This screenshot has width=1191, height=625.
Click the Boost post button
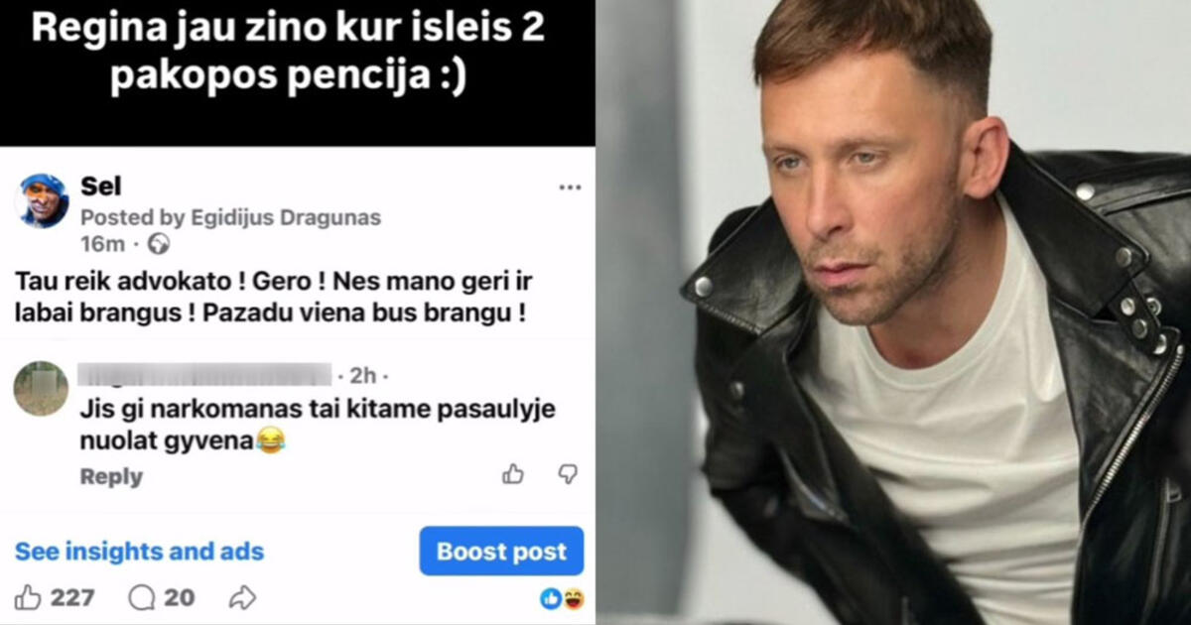click(501, 551)
